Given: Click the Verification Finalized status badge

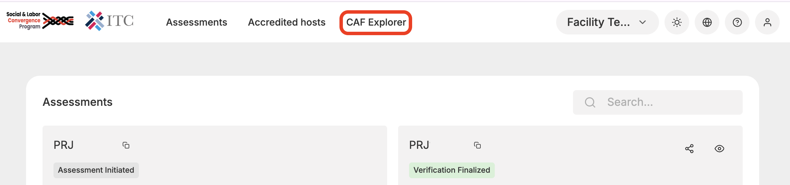Looking at the screenshot, I should [x=452, y=170].
